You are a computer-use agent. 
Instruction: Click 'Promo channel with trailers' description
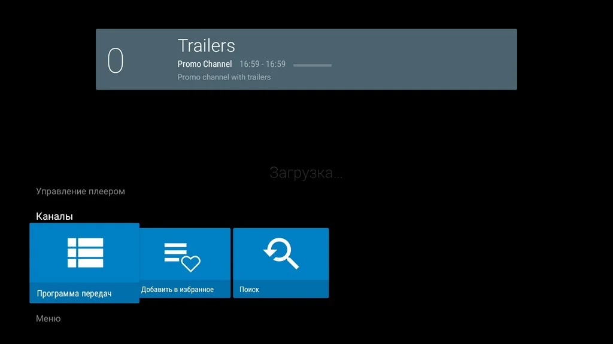tap(224, 77)
